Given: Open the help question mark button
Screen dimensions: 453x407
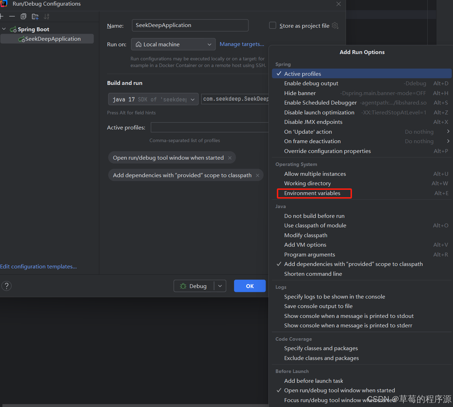Looking at the screenshot, I should (7, 286).
